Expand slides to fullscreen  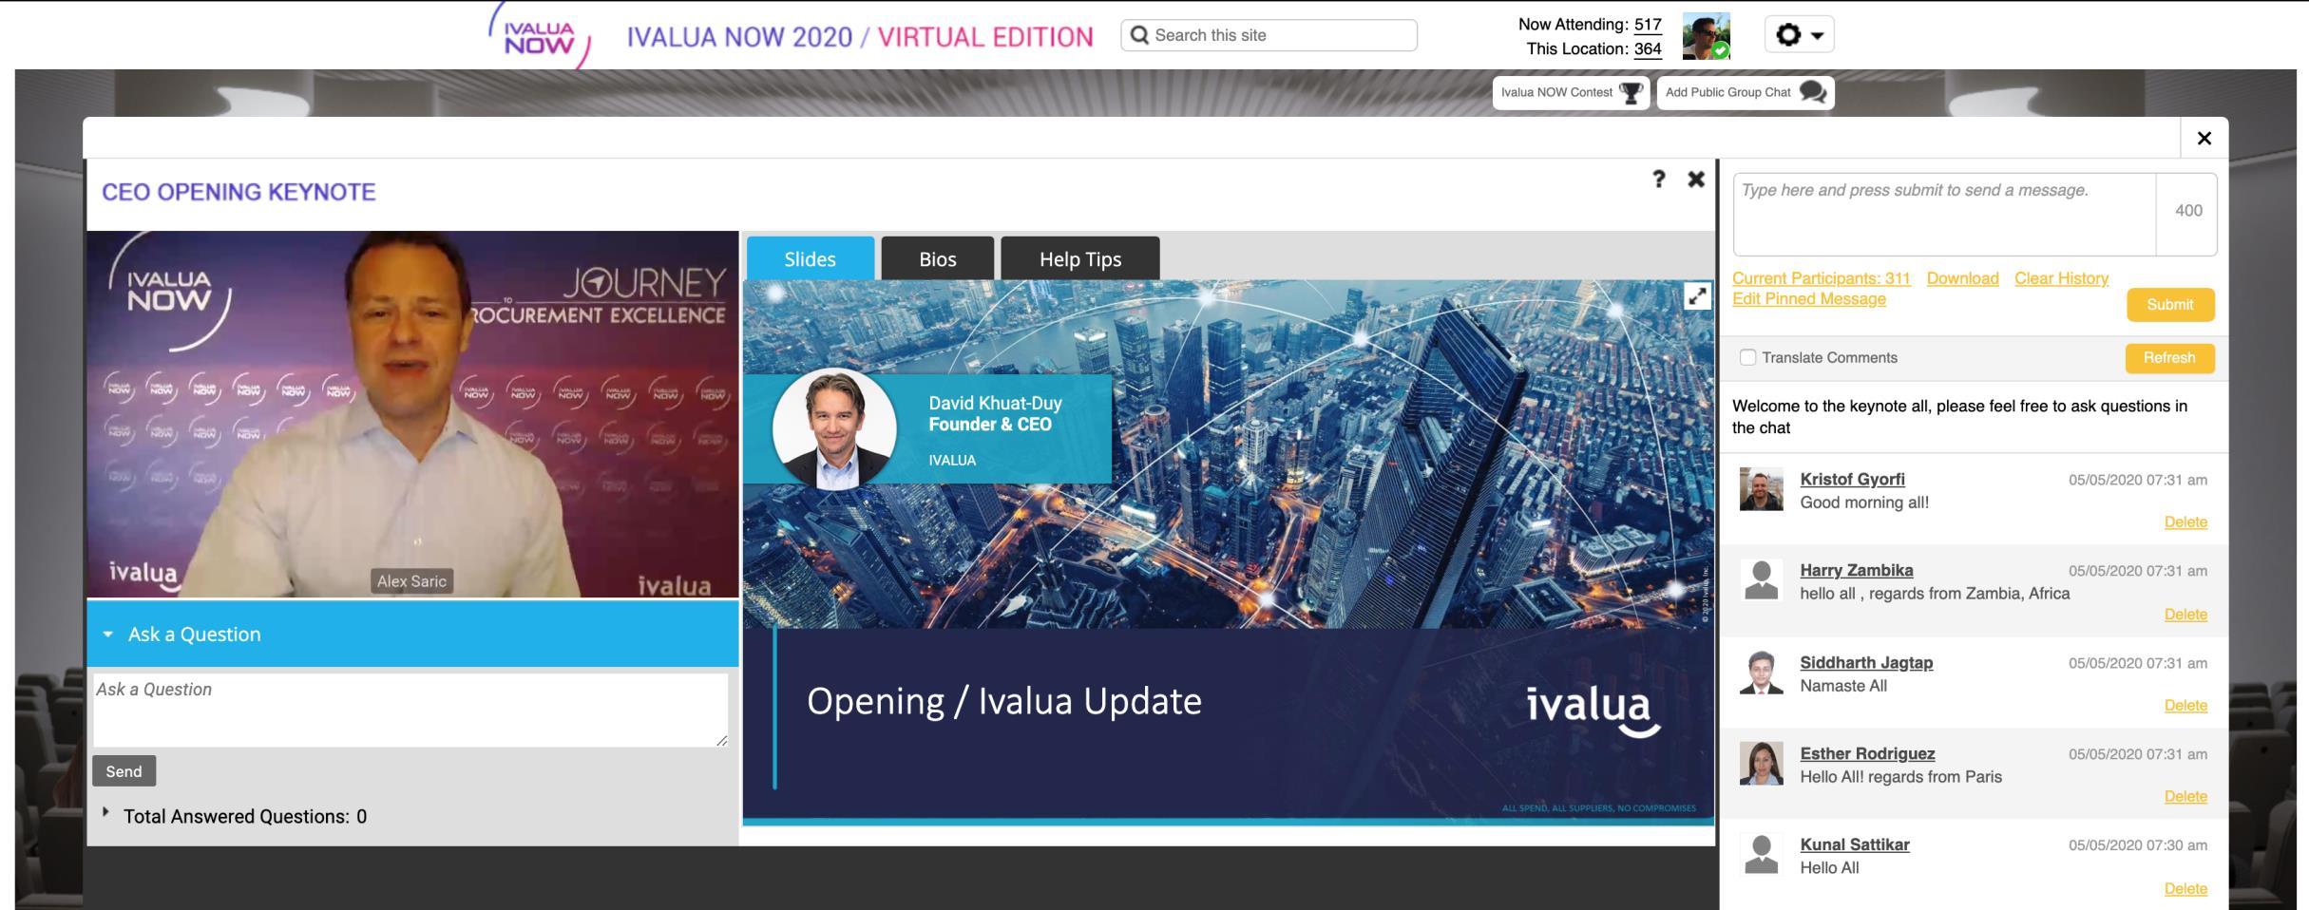point(1697,296)
